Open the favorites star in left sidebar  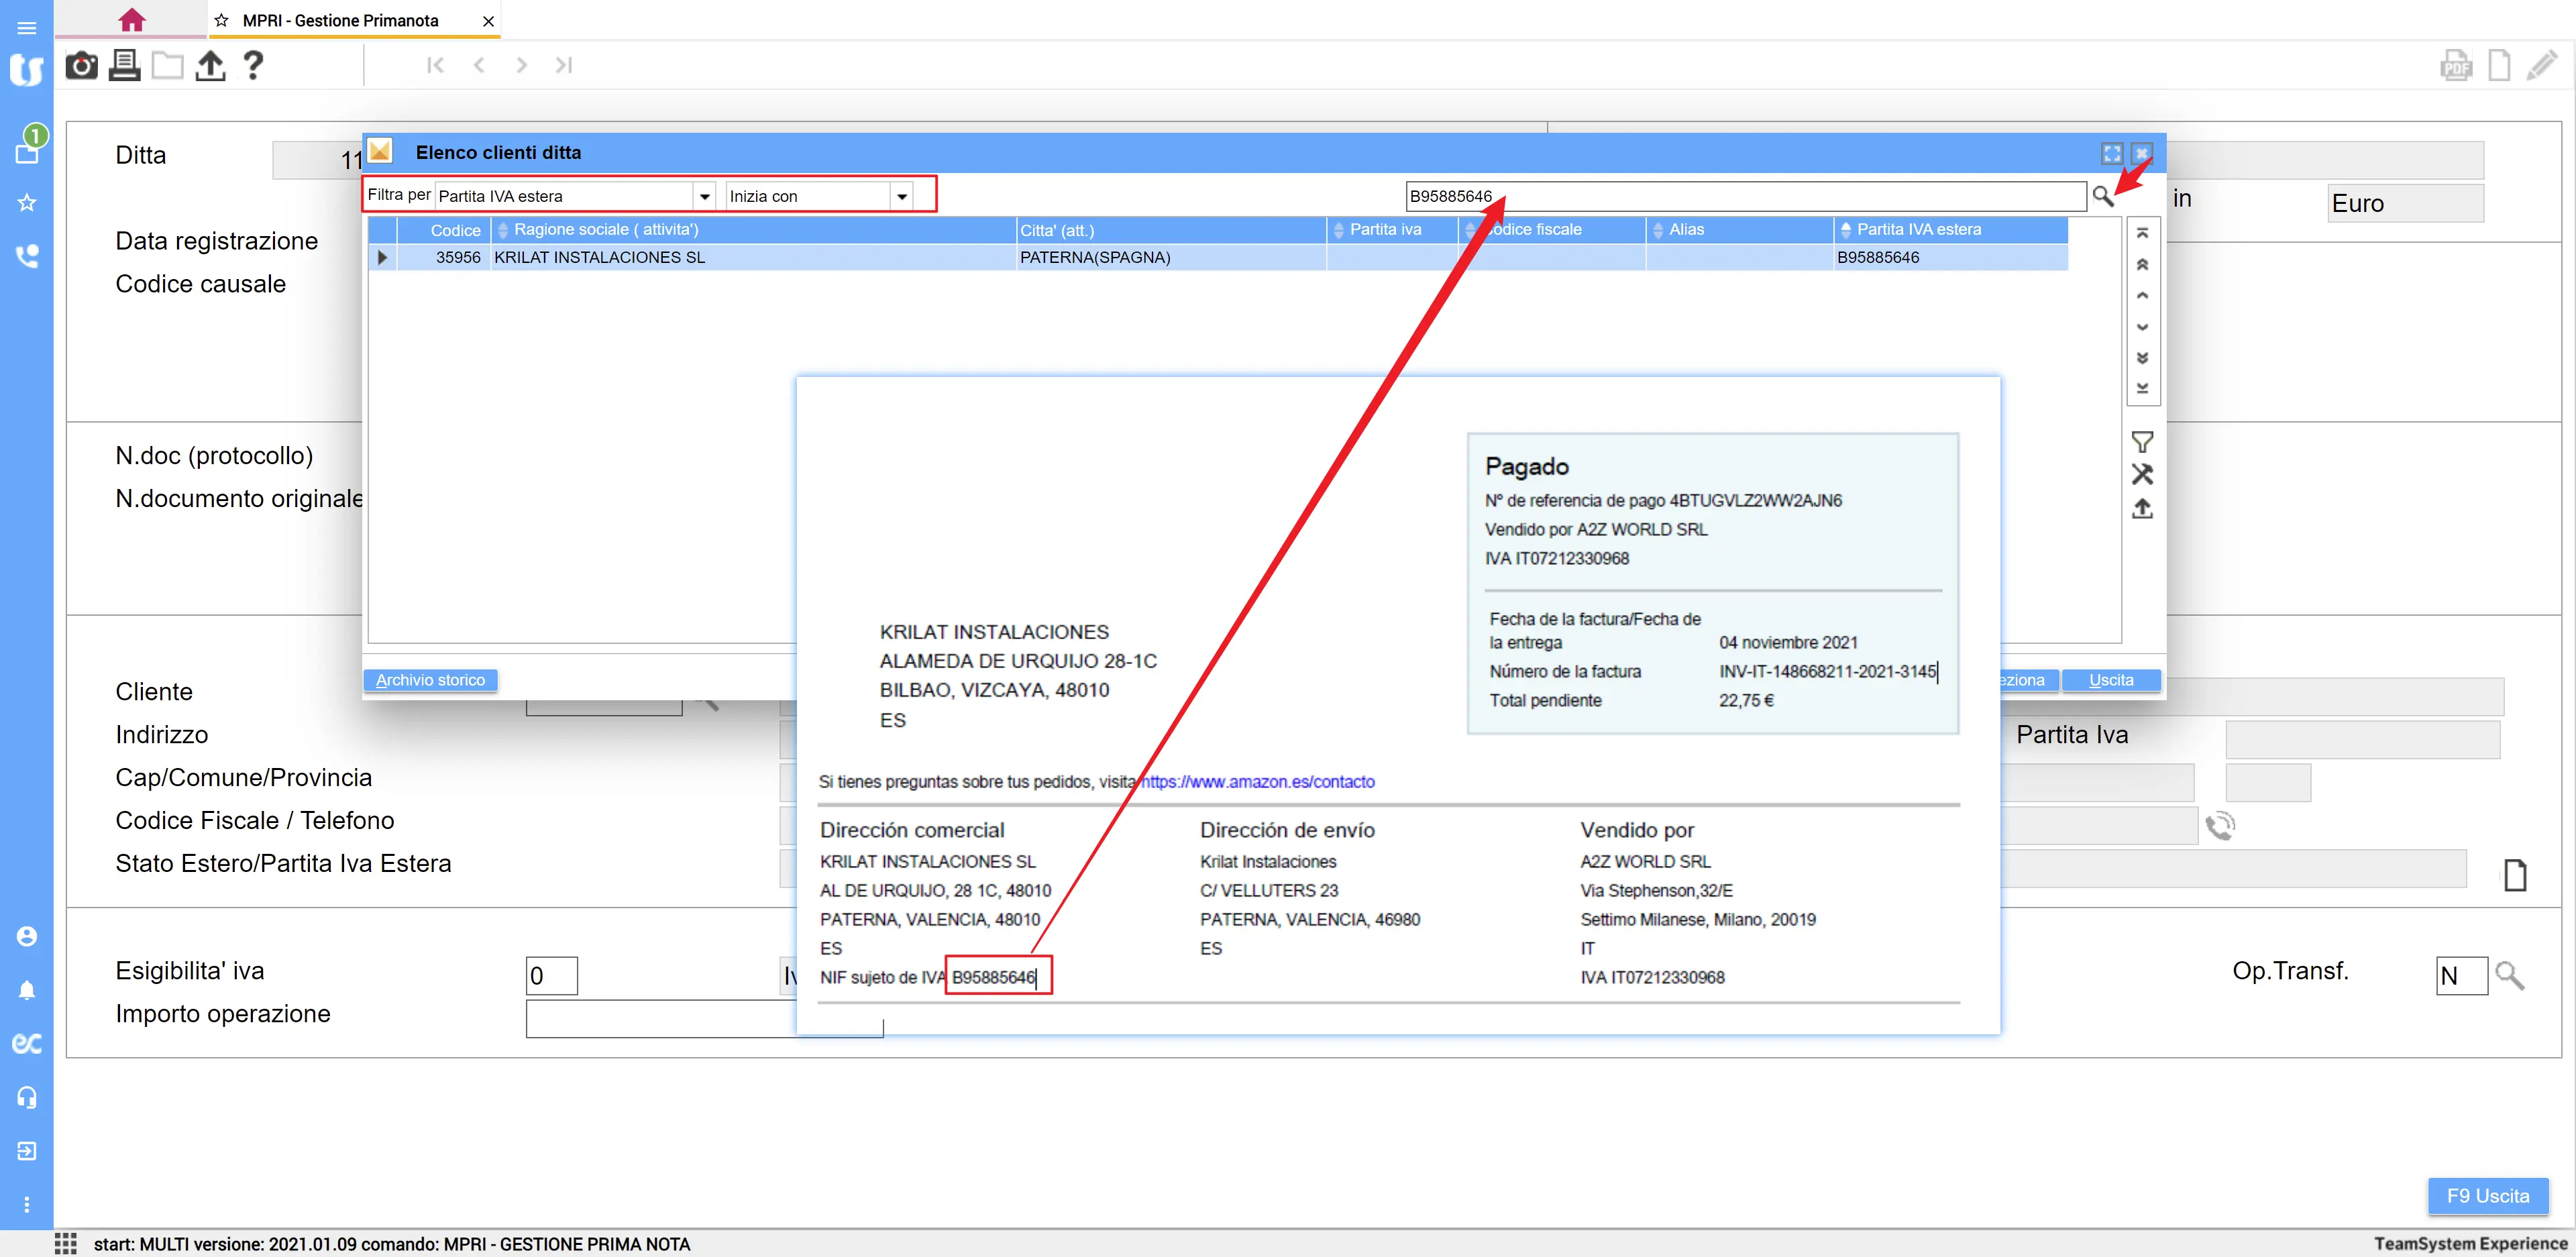click(27, 203)
